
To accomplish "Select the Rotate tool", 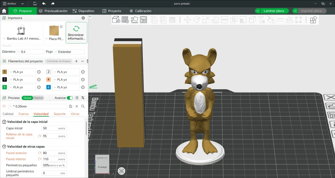I will coord(197,20).
